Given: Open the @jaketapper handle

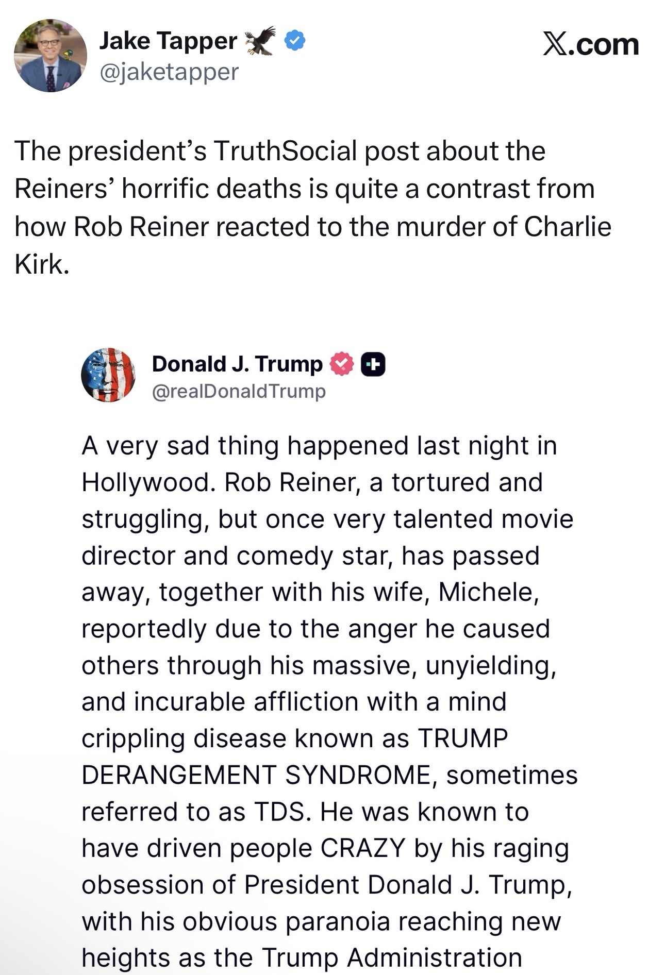Looking at the screenshot, I should coord(169,72).
